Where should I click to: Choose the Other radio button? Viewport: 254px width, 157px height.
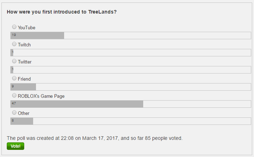pos(14,112)
